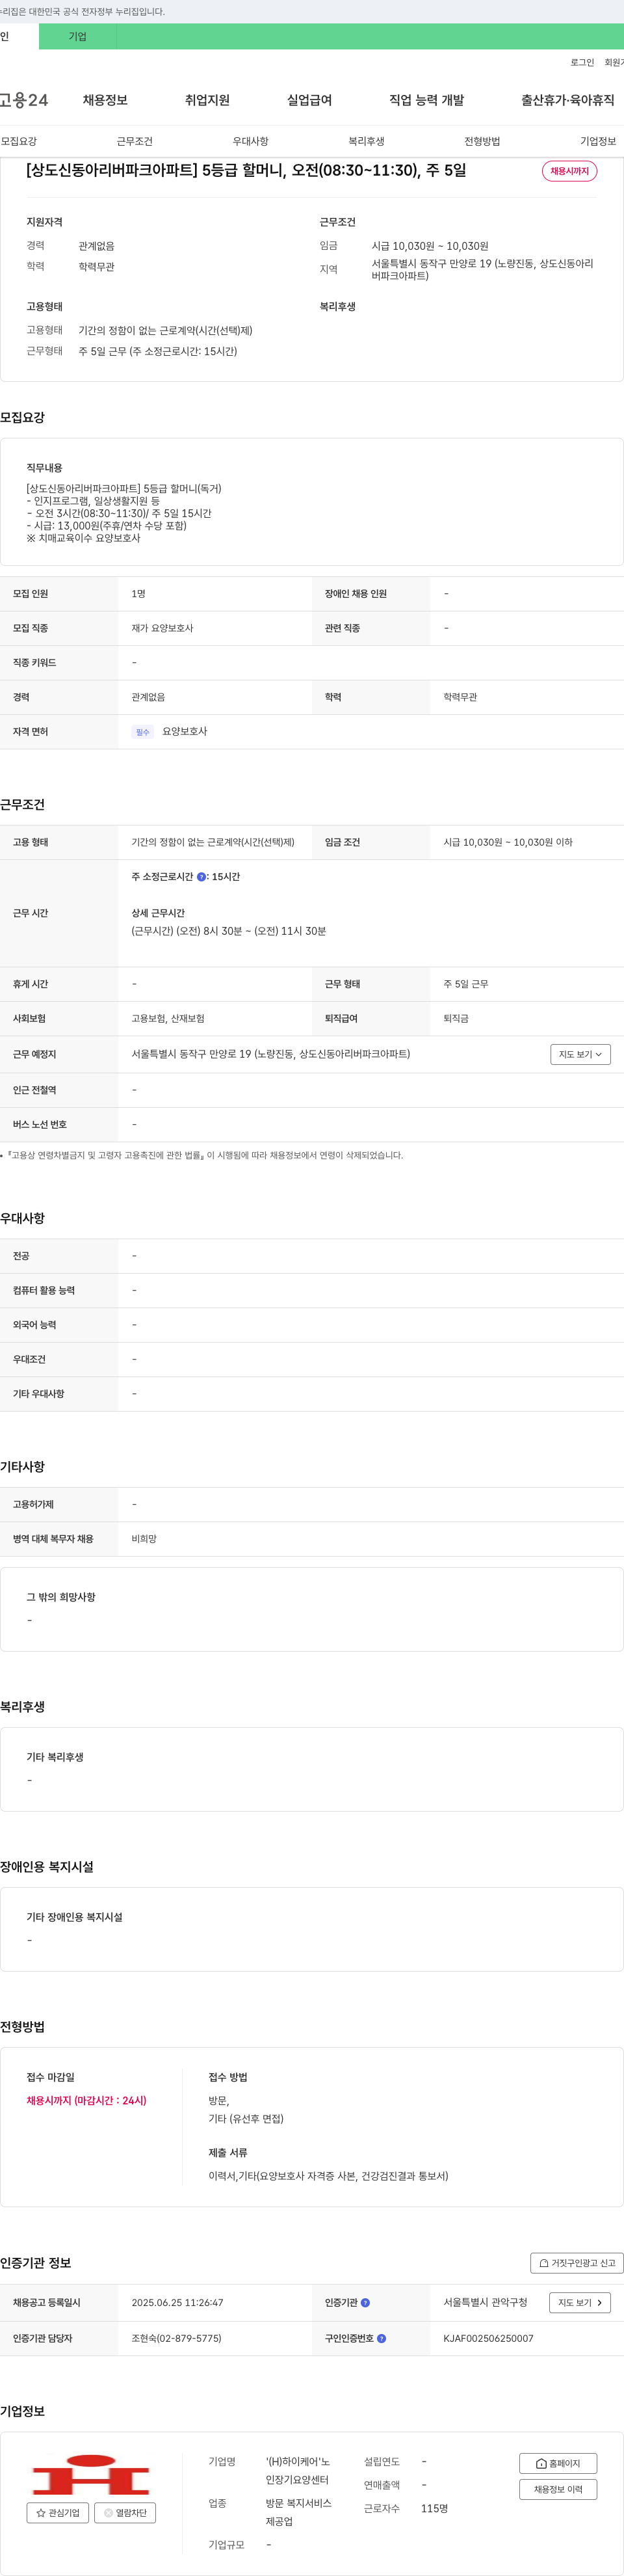Open 지도 보기 for 관악구청

(580, 2303)
